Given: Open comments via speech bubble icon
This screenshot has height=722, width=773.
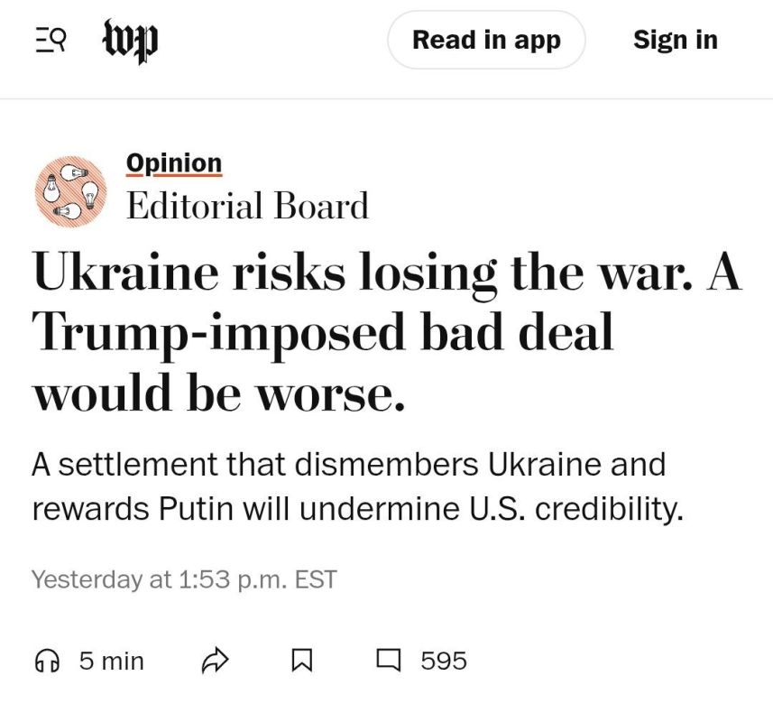Looking at the screenshot, I should 389,661.
